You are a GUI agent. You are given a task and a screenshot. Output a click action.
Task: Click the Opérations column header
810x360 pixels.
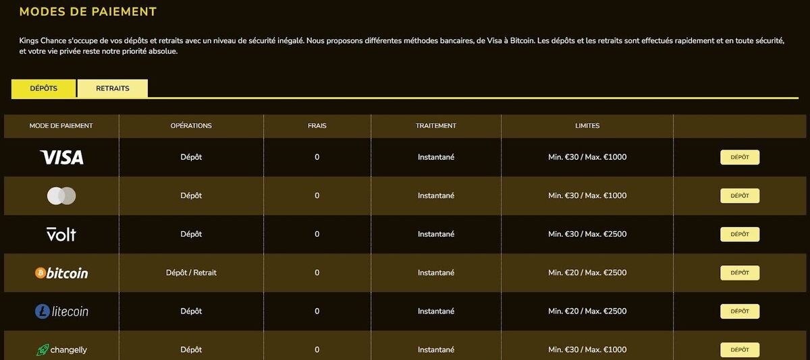(x=191, y=126)
